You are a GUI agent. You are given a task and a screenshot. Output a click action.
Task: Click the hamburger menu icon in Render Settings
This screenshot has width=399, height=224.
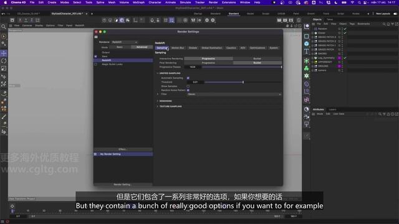tap(96, 37)
